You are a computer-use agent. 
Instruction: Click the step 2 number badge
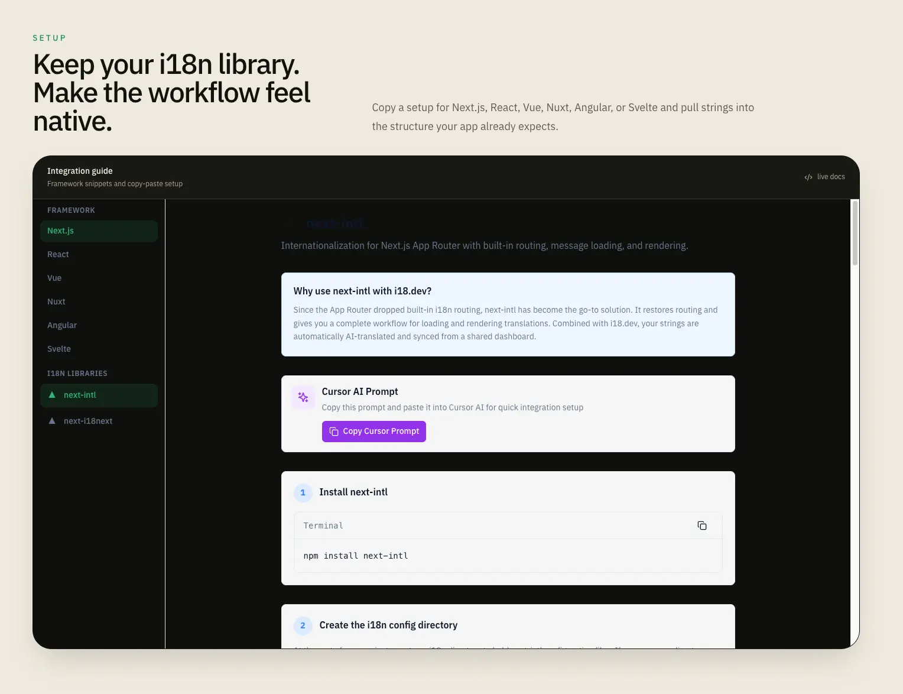click(x=303, y=625)
